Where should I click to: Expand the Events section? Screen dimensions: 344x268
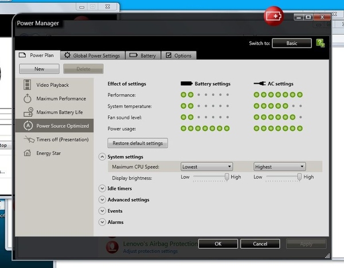pos(102,211)
